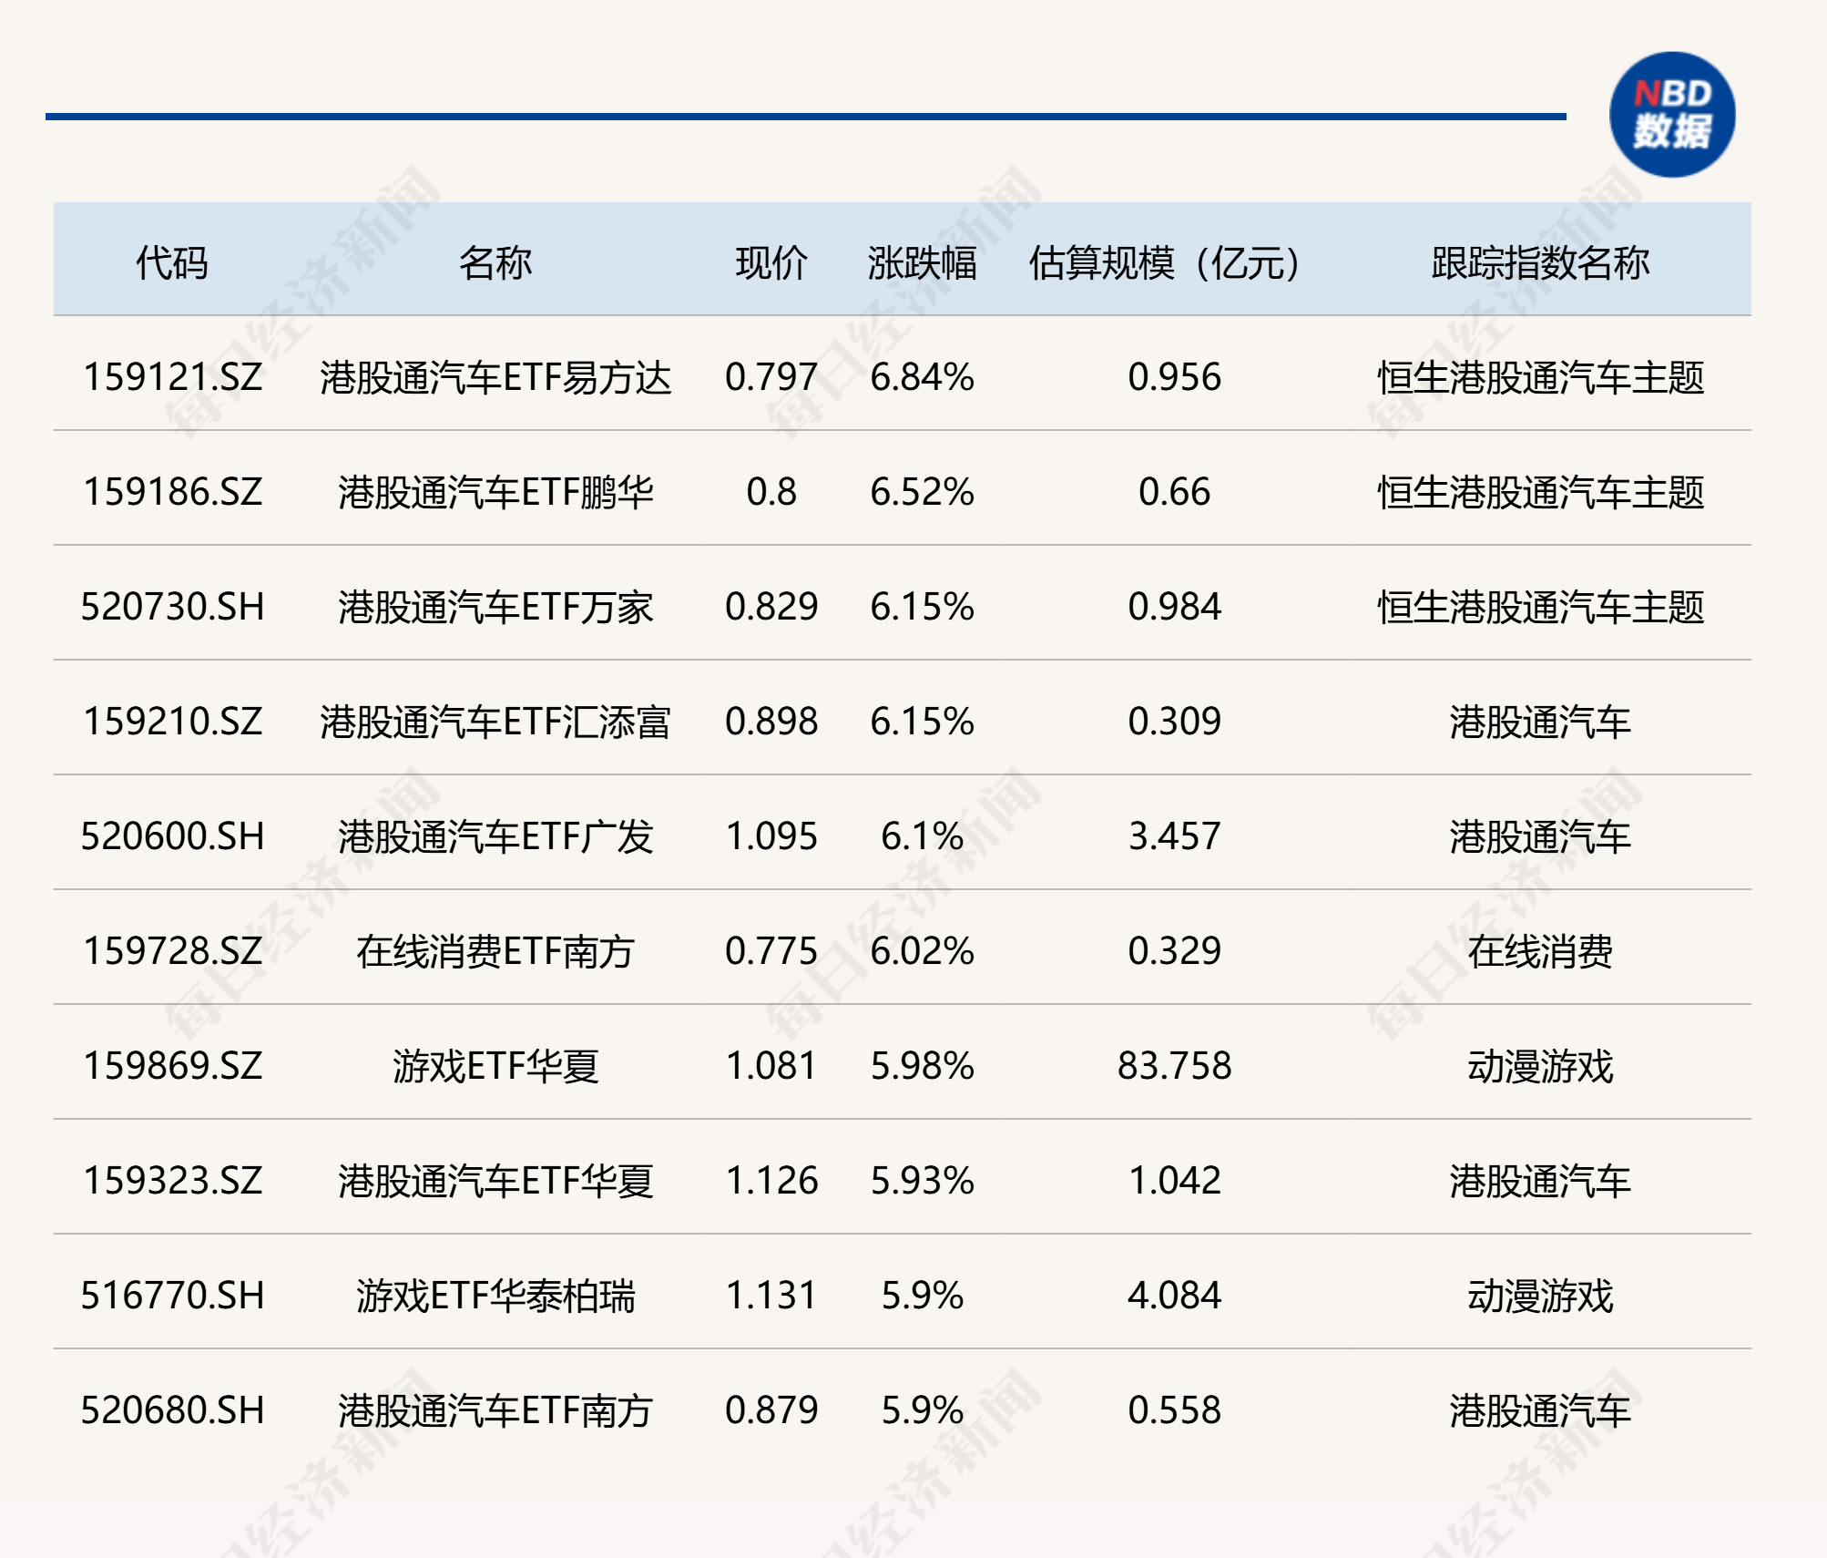Viewport: 1827px width, 1558px height.
Task: Click the price 0.829
Action: point(771,607)
